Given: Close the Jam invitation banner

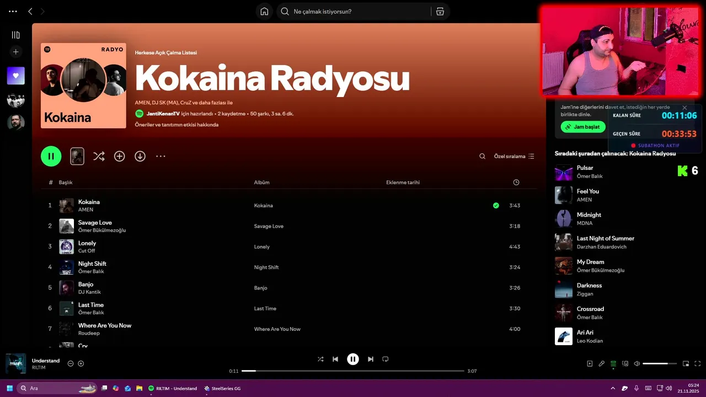Looking at the screenshot, I should pos(684,108).
